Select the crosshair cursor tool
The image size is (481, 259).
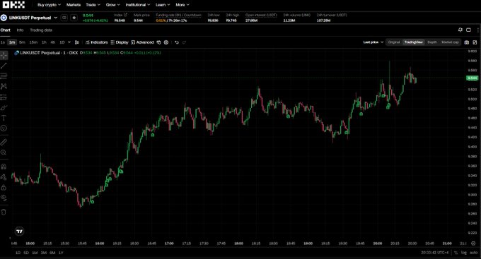(4, 56)
